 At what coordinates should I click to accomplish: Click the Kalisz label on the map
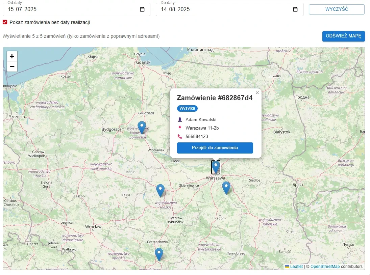tap(126, 195)
